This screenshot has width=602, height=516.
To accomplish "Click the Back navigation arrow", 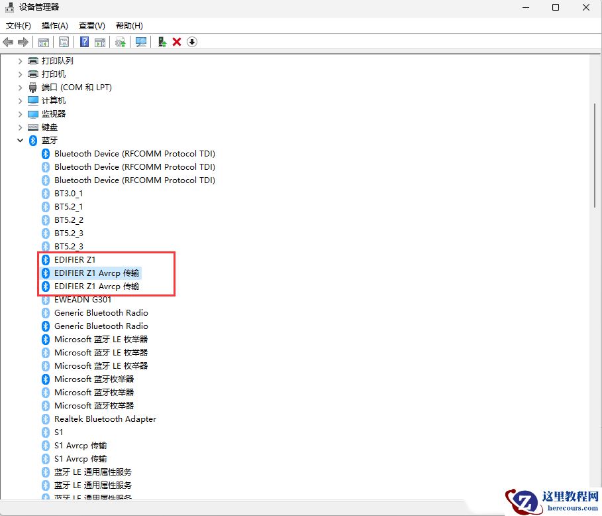I will [8, 42].
